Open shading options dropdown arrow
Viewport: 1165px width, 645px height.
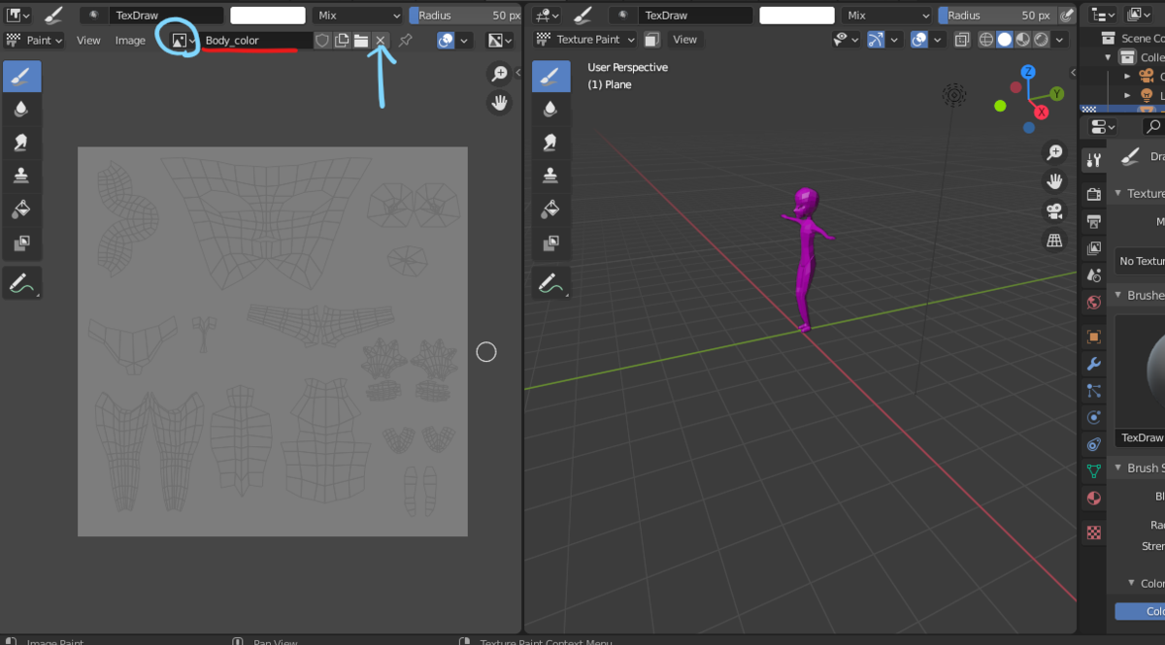coord(1060,40)
